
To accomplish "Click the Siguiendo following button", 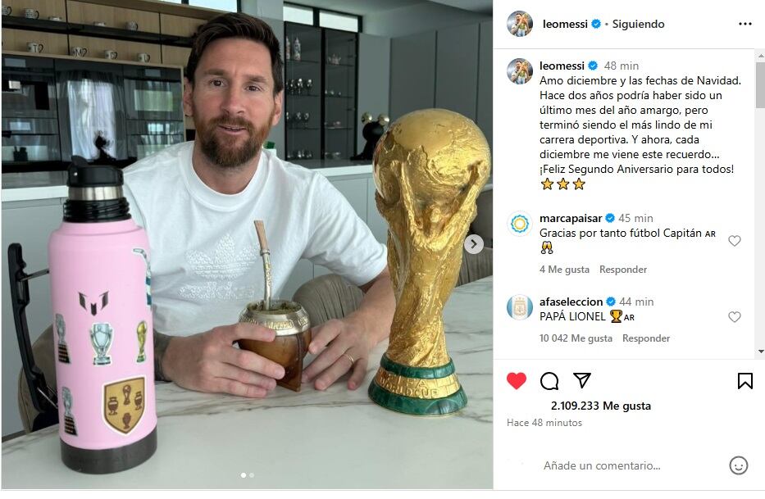I will [638, 24].
